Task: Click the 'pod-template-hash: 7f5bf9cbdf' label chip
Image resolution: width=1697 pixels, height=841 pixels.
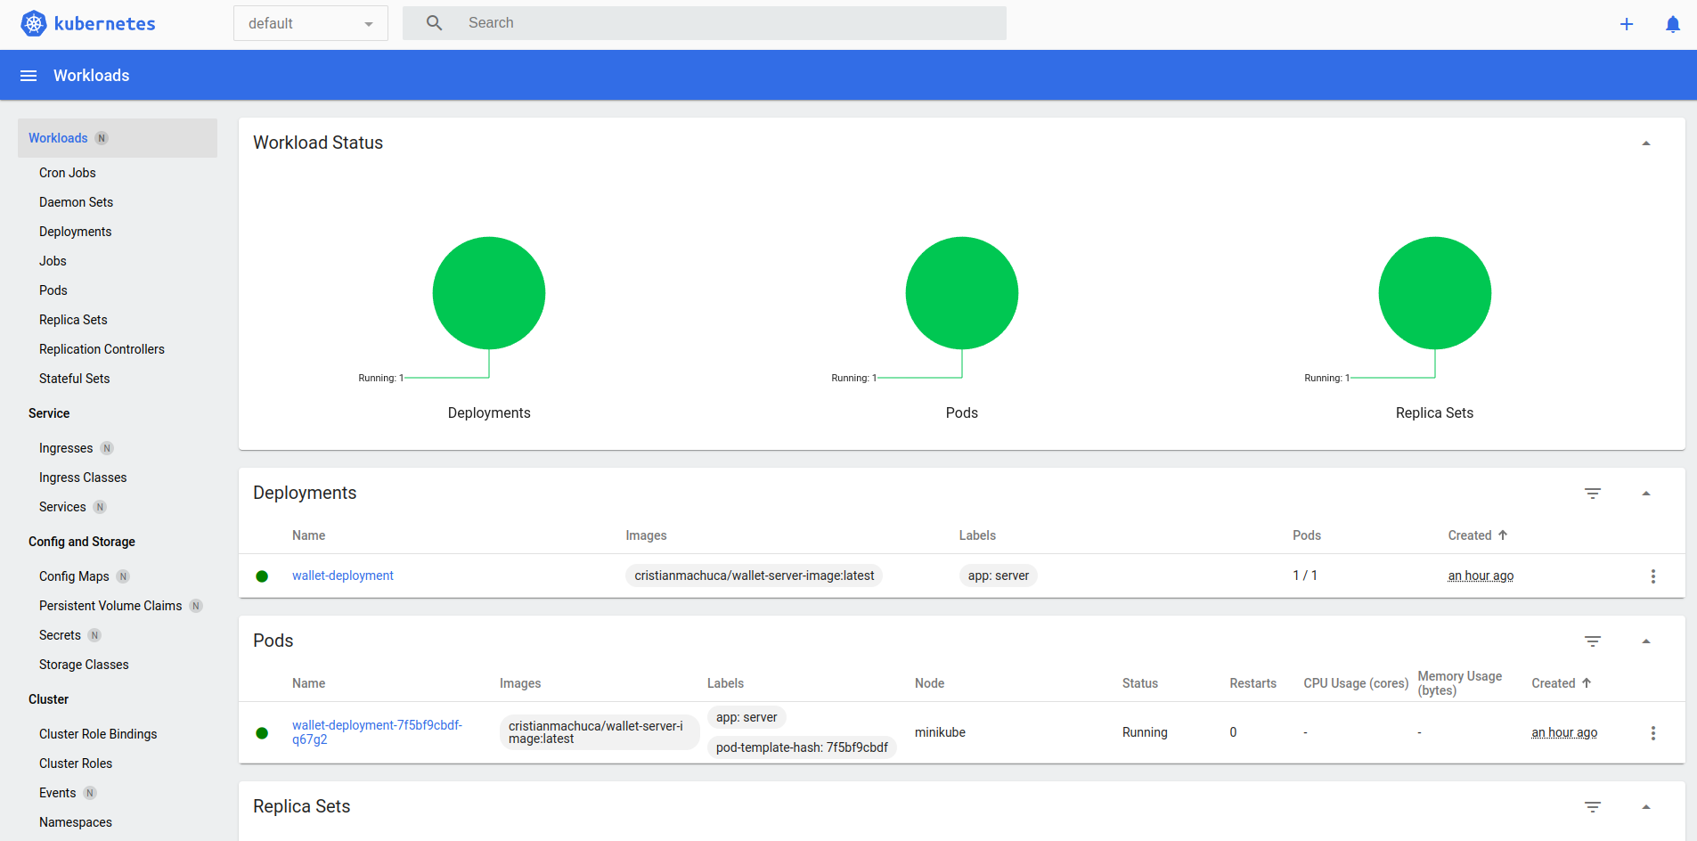Action: [x=802, y=747]
